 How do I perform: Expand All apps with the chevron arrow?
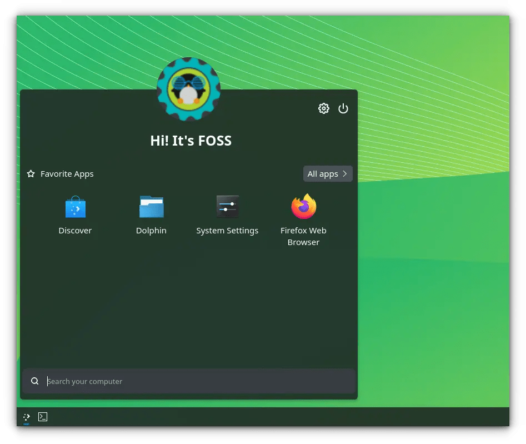point(345,173)
